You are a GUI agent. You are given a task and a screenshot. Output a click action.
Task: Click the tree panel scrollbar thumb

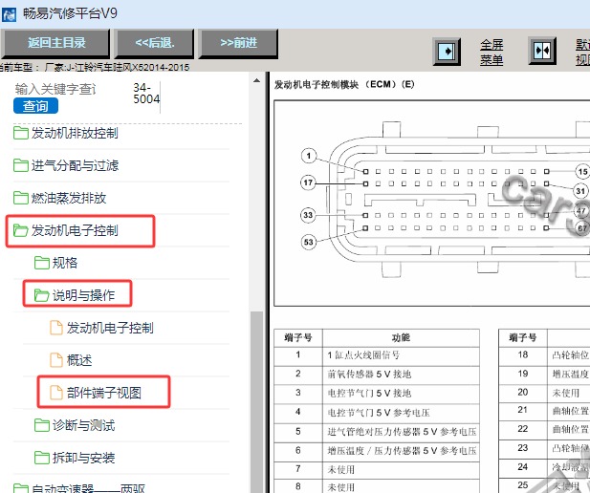point(257,402)
